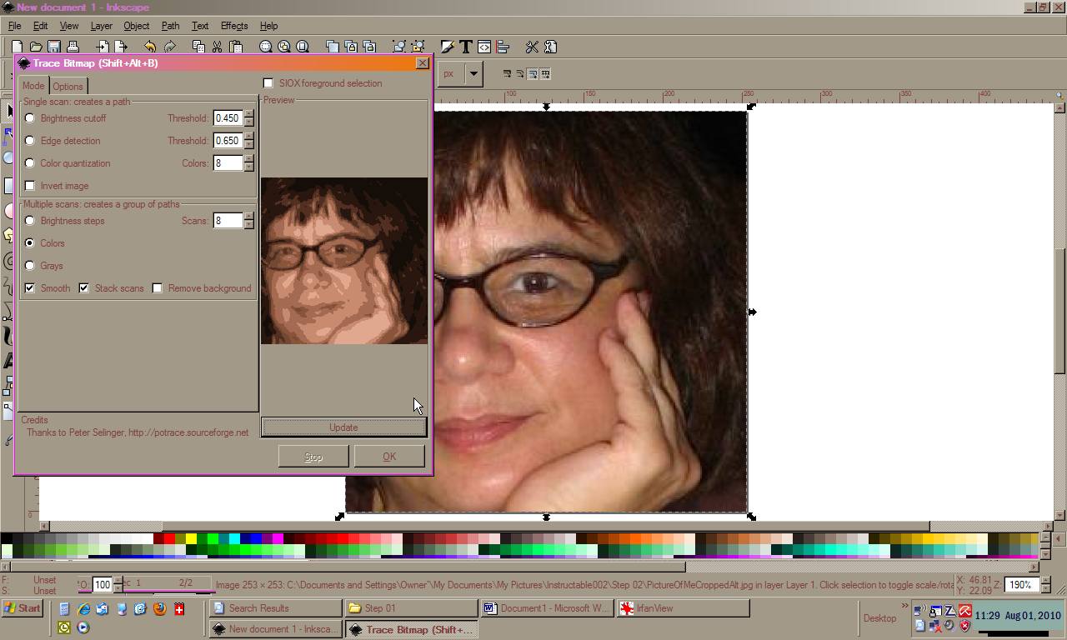
Task: Select the Edge detection radio button
Action: (x=30, y=141)
